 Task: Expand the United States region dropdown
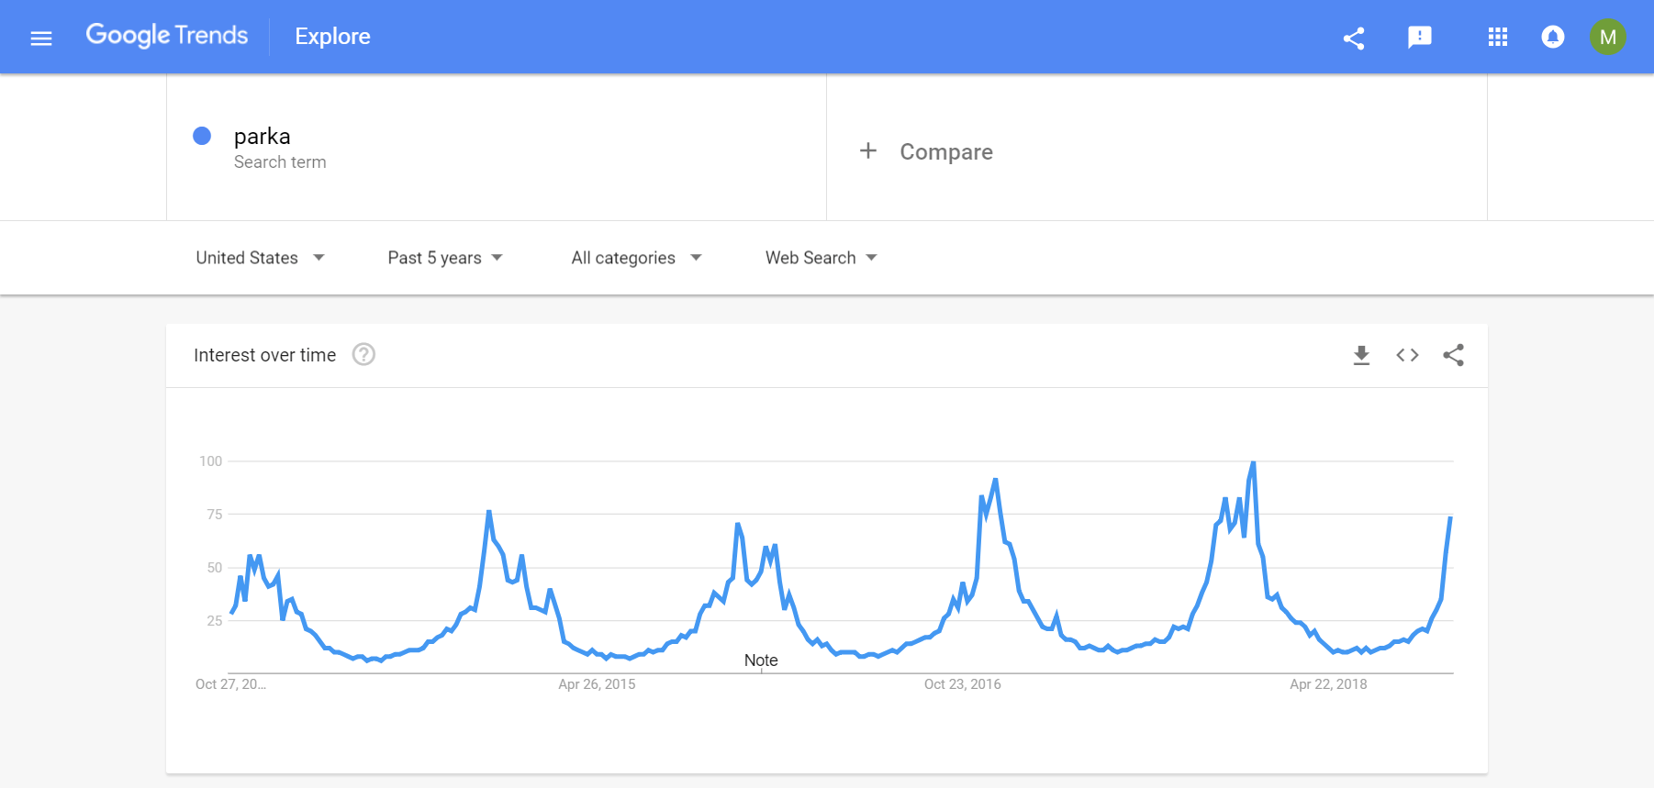(x=261, y=258)
